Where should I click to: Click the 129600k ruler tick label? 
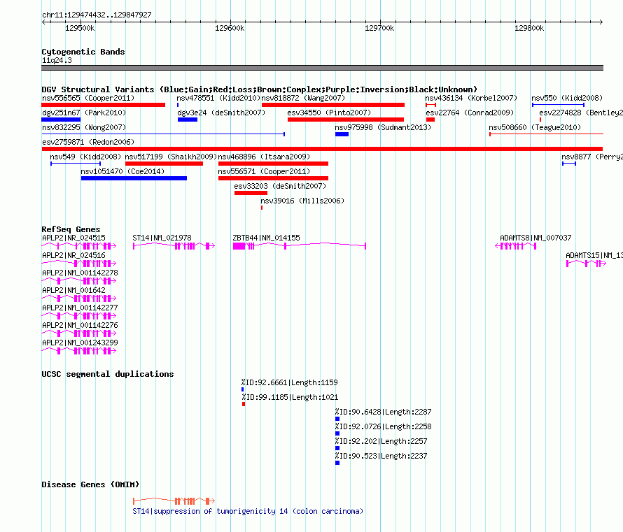(230, 28)
